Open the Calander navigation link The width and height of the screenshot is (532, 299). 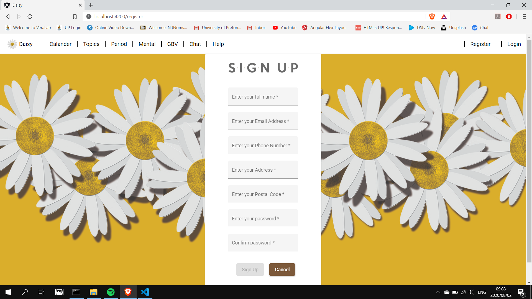click(x=60, y=44)
